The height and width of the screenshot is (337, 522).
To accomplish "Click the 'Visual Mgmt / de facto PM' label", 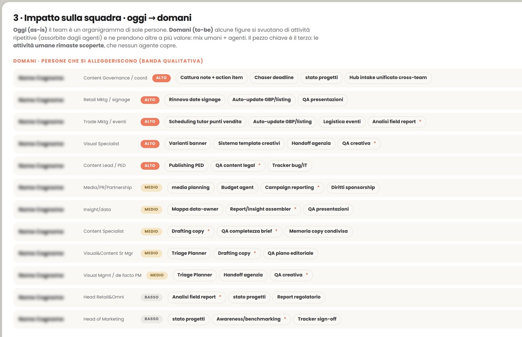I will 112,276.
